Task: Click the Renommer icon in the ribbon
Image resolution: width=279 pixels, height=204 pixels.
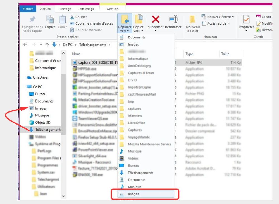Action: pyautogui.click(x=173, y=20)
